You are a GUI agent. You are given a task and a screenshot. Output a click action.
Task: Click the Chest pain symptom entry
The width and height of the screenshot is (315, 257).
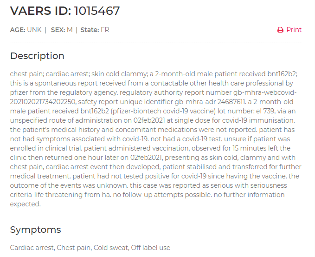73,248
